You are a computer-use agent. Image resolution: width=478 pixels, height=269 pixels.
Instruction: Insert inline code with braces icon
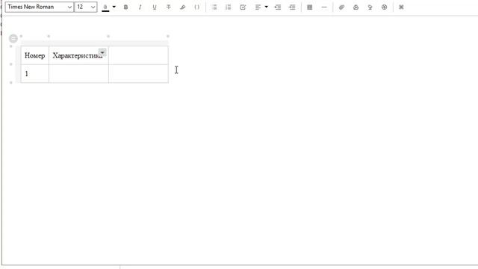[197, 7]
